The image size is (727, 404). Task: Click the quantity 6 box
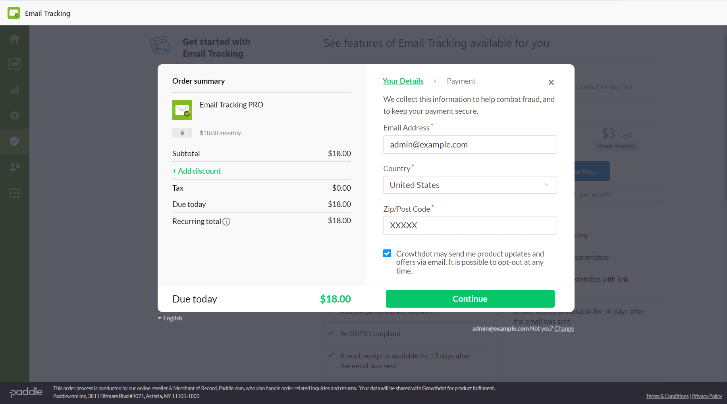click(182, 133)
